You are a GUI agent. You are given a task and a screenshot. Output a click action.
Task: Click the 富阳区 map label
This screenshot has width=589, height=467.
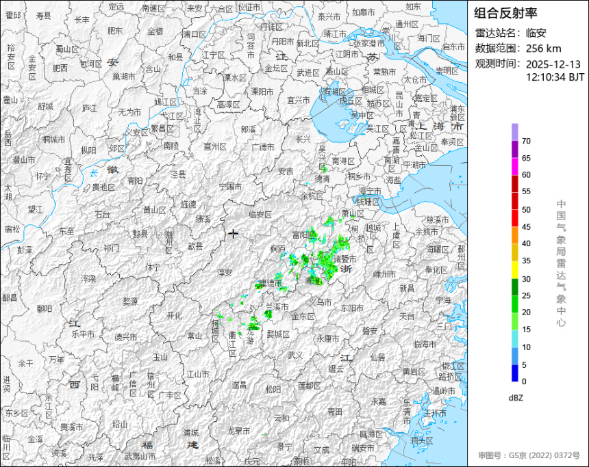(x=304, y=235)
